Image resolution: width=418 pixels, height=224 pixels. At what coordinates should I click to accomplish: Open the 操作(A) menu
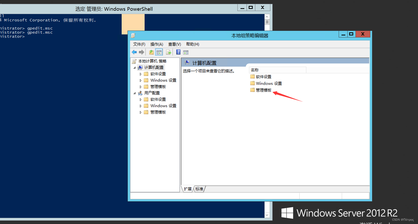[x=157, y=44]
